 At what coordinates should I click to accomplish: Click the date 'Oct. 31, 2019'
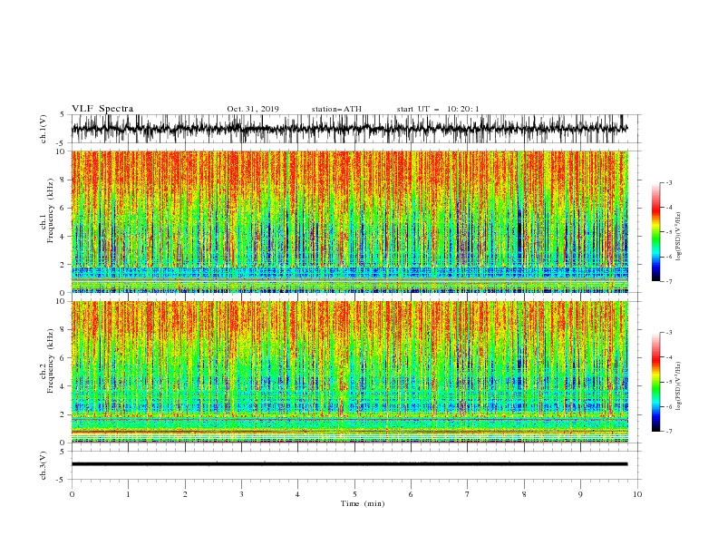253,109
